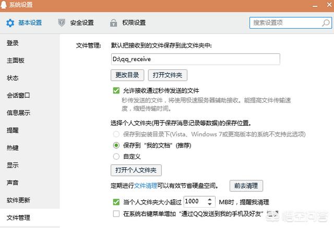Select the 保存到安装目录下 radio option
334x228 pixels.
pyautogui.click(x=116, y=134)
